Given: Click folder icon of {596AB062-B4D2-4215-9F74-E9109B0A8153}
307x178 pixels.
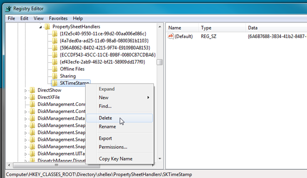Looking at the screenshot, I should tap(54, 48).
